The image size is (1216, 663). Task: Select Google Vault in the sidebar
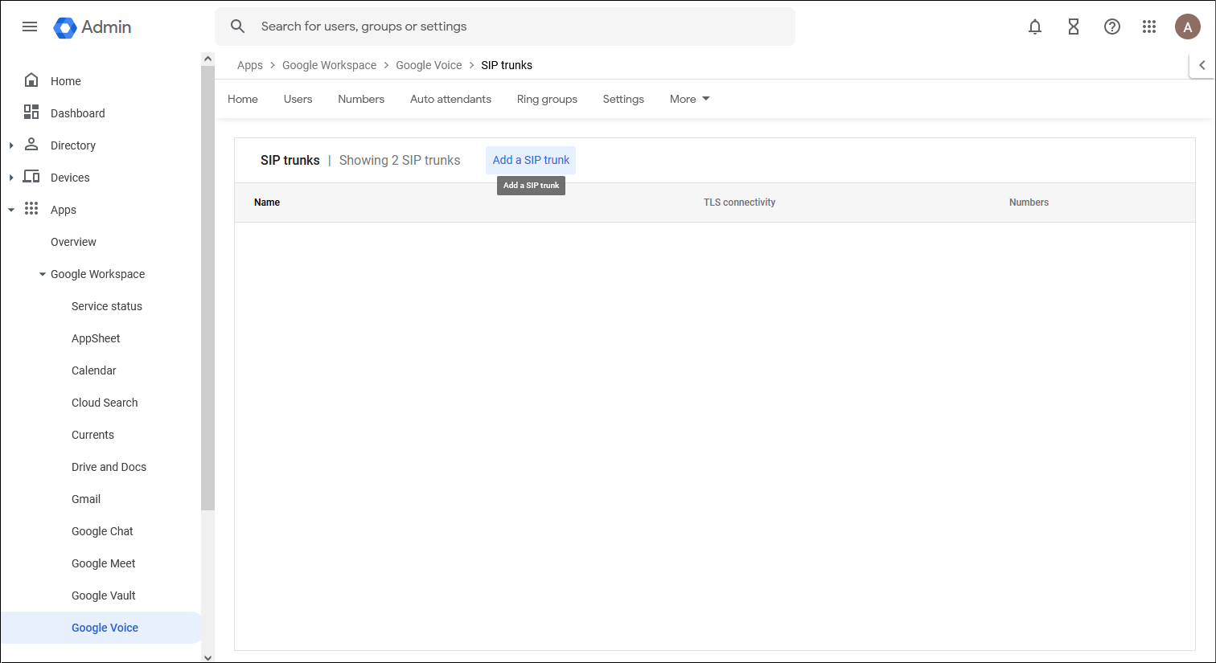click(x=103, y=595)
